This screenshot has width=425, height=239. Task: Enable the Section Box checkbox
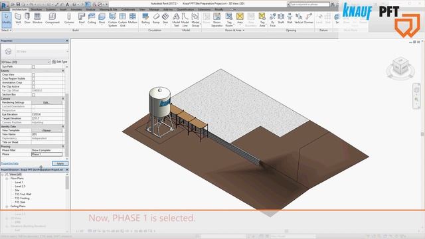click(x=33, y=94)
